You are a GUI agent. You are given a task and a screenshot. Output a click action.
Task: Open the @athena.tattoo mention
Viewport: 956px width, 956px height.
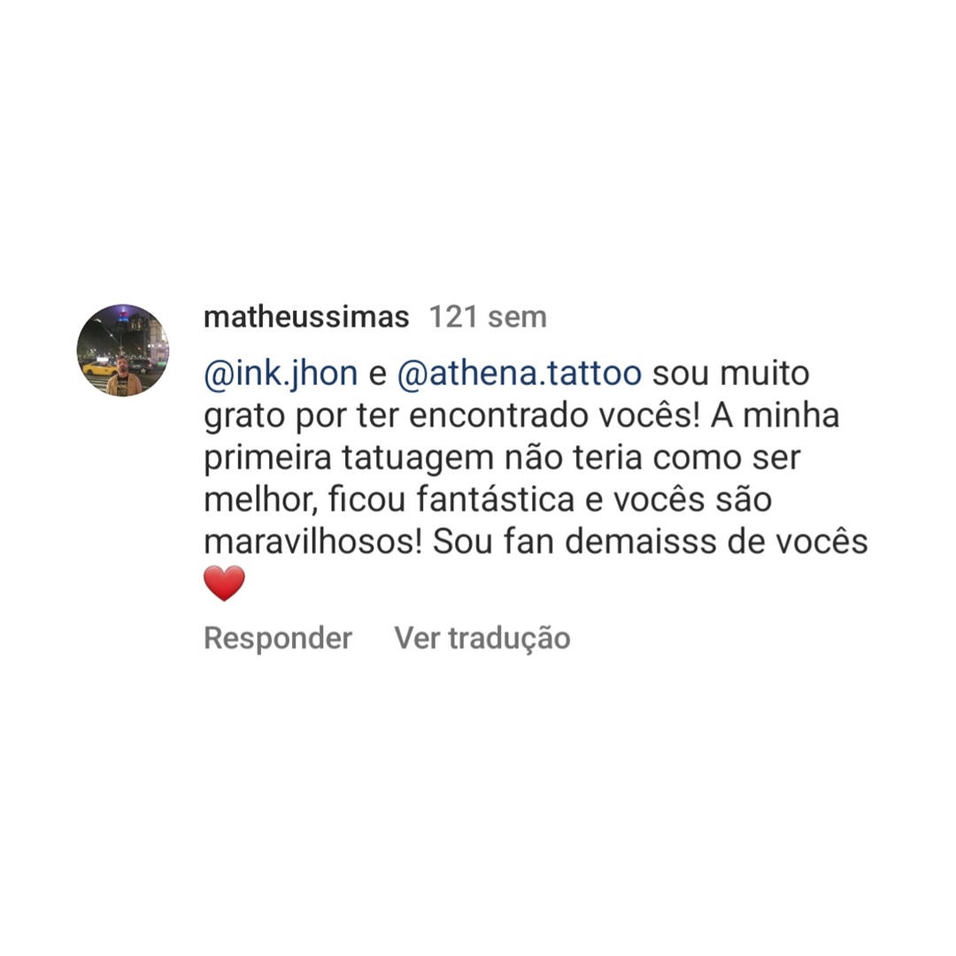point(519,374)
